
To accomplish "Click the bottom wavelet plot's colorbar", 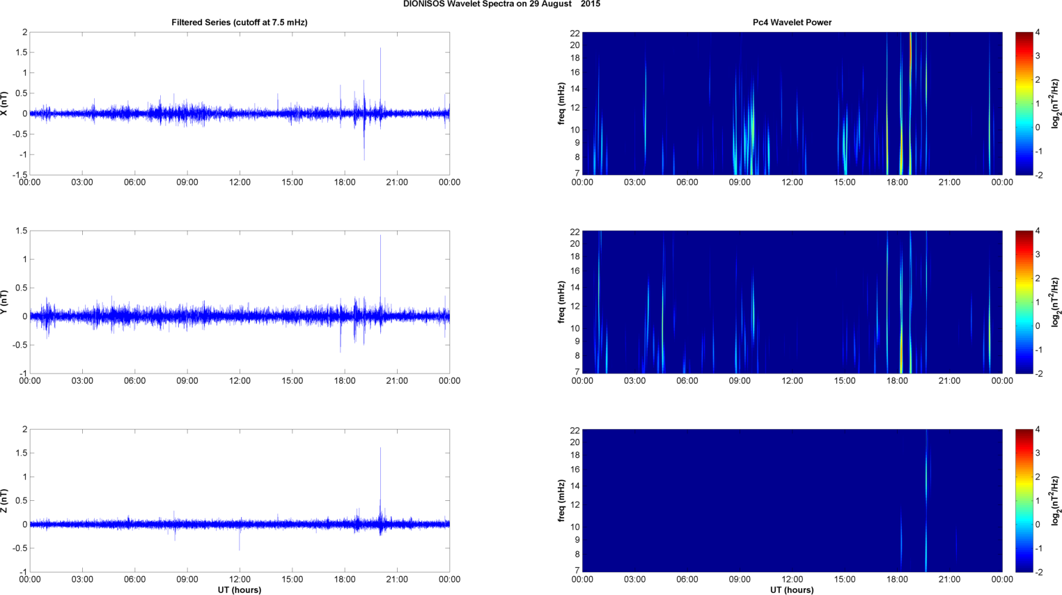I will pyautogui.click(x=1024, y=500).
